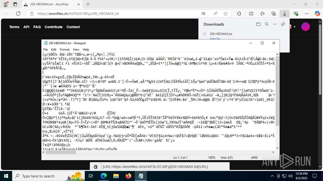323x181 pixels.
Task: Open Notepad Format menu
Action: coord(65,50)
